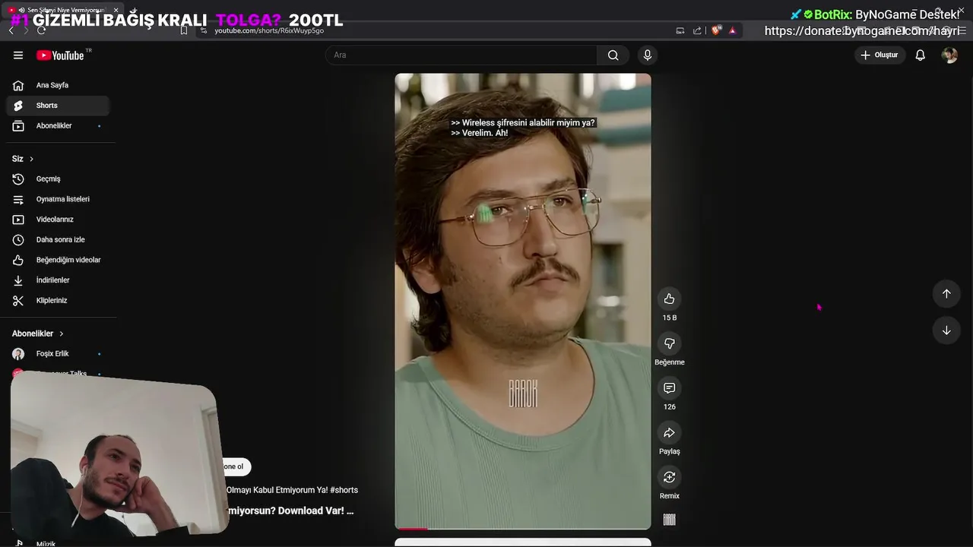This screenshot has width=973, height=547.
Task: Reload the page with refresh icon
Action: pyautogui.click(x=41, y=30)
